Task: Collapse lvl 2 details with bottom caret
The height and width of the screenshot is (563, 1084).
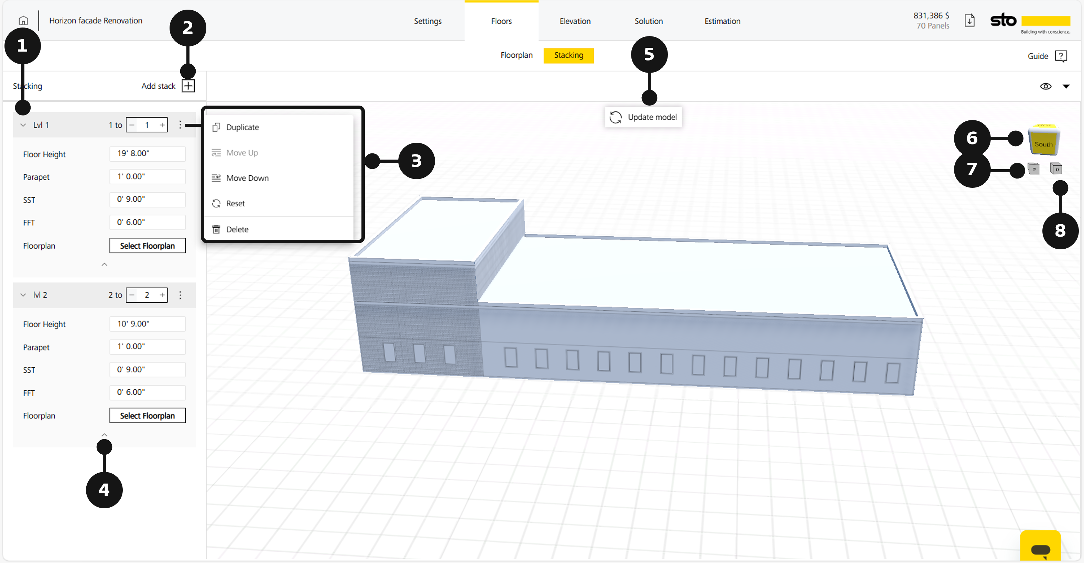Action: (x=104, y=435)
